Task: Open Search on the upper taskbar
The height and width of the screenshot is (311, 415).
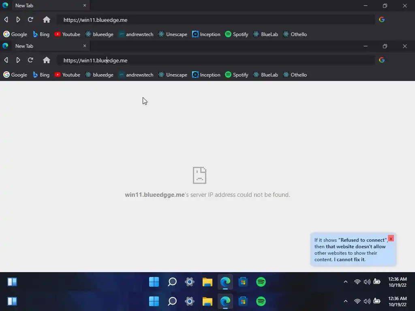Action: click(172, 282)
